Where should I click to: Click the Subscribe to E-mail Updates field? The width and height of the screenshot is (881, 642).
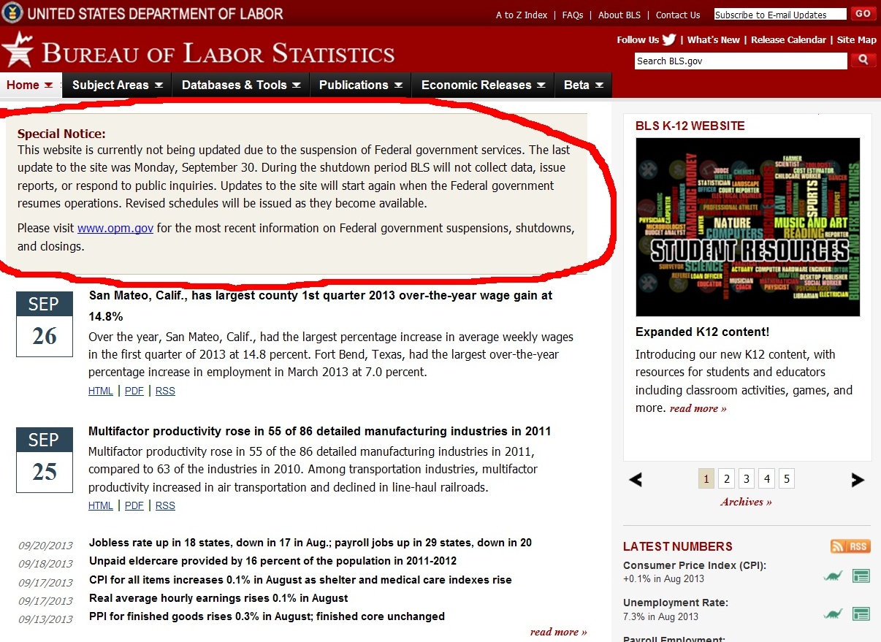(779, 15)
